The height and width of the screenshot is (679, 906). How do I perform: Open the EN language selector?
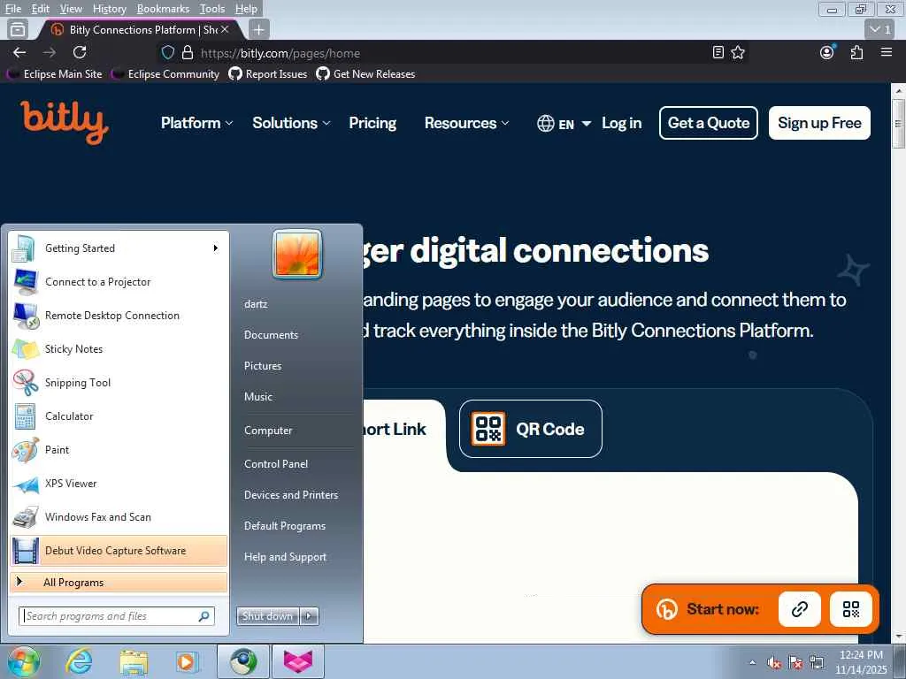(x=564, y=124)
